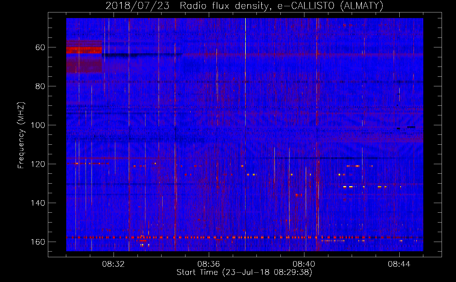Click the "Frequency (MHZ)" axis label
This screenshot has width=456, height=282.
[21, 135]
